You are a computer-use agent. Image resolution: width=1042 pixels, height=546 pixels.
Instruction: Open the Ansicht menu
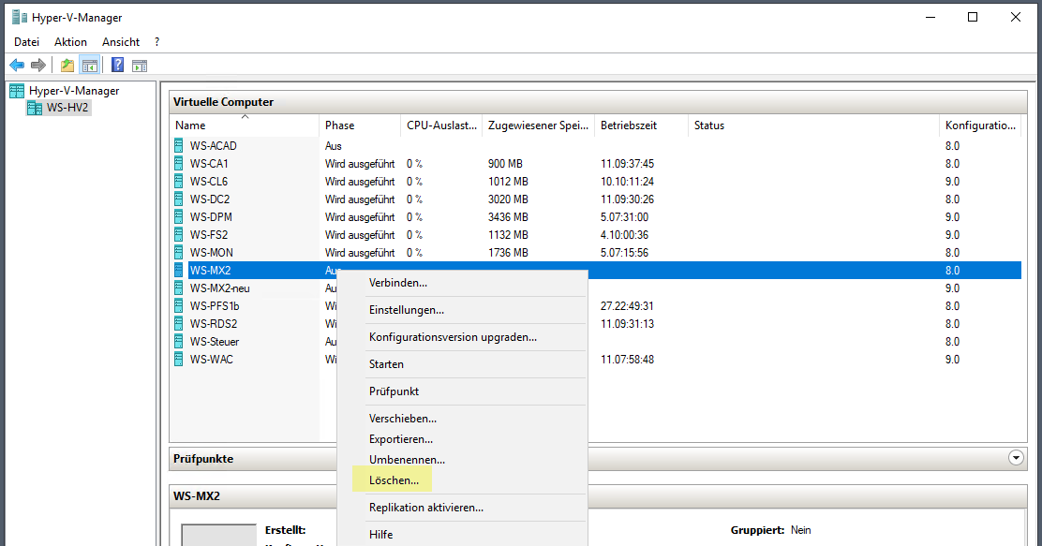click(x=121, y=42)
